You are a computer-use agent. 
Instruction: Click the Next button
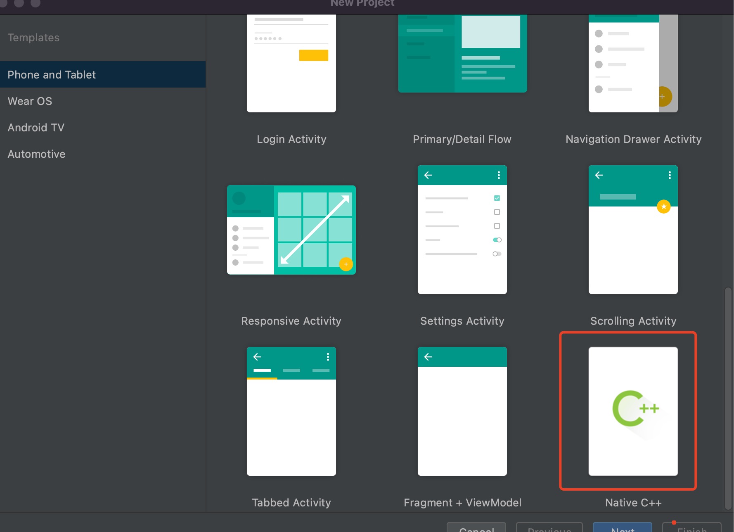click(623, 527)
